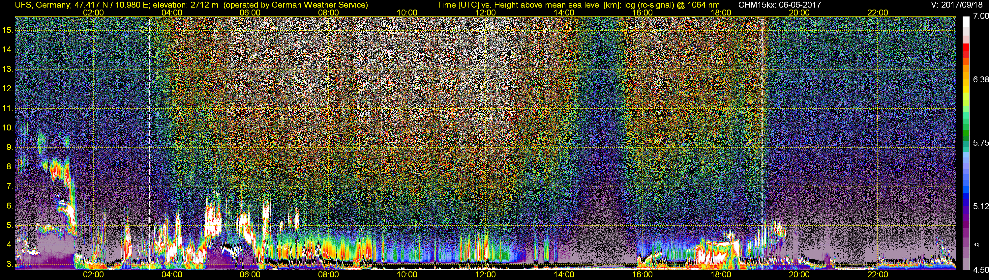Click the 22:00 label on the top time axis
The image size is (989, 280).
coord(878,13)
